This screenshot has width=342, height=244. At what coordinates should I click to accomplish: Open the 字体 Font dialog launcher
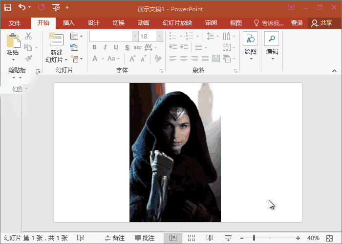(x=161, y=71)
